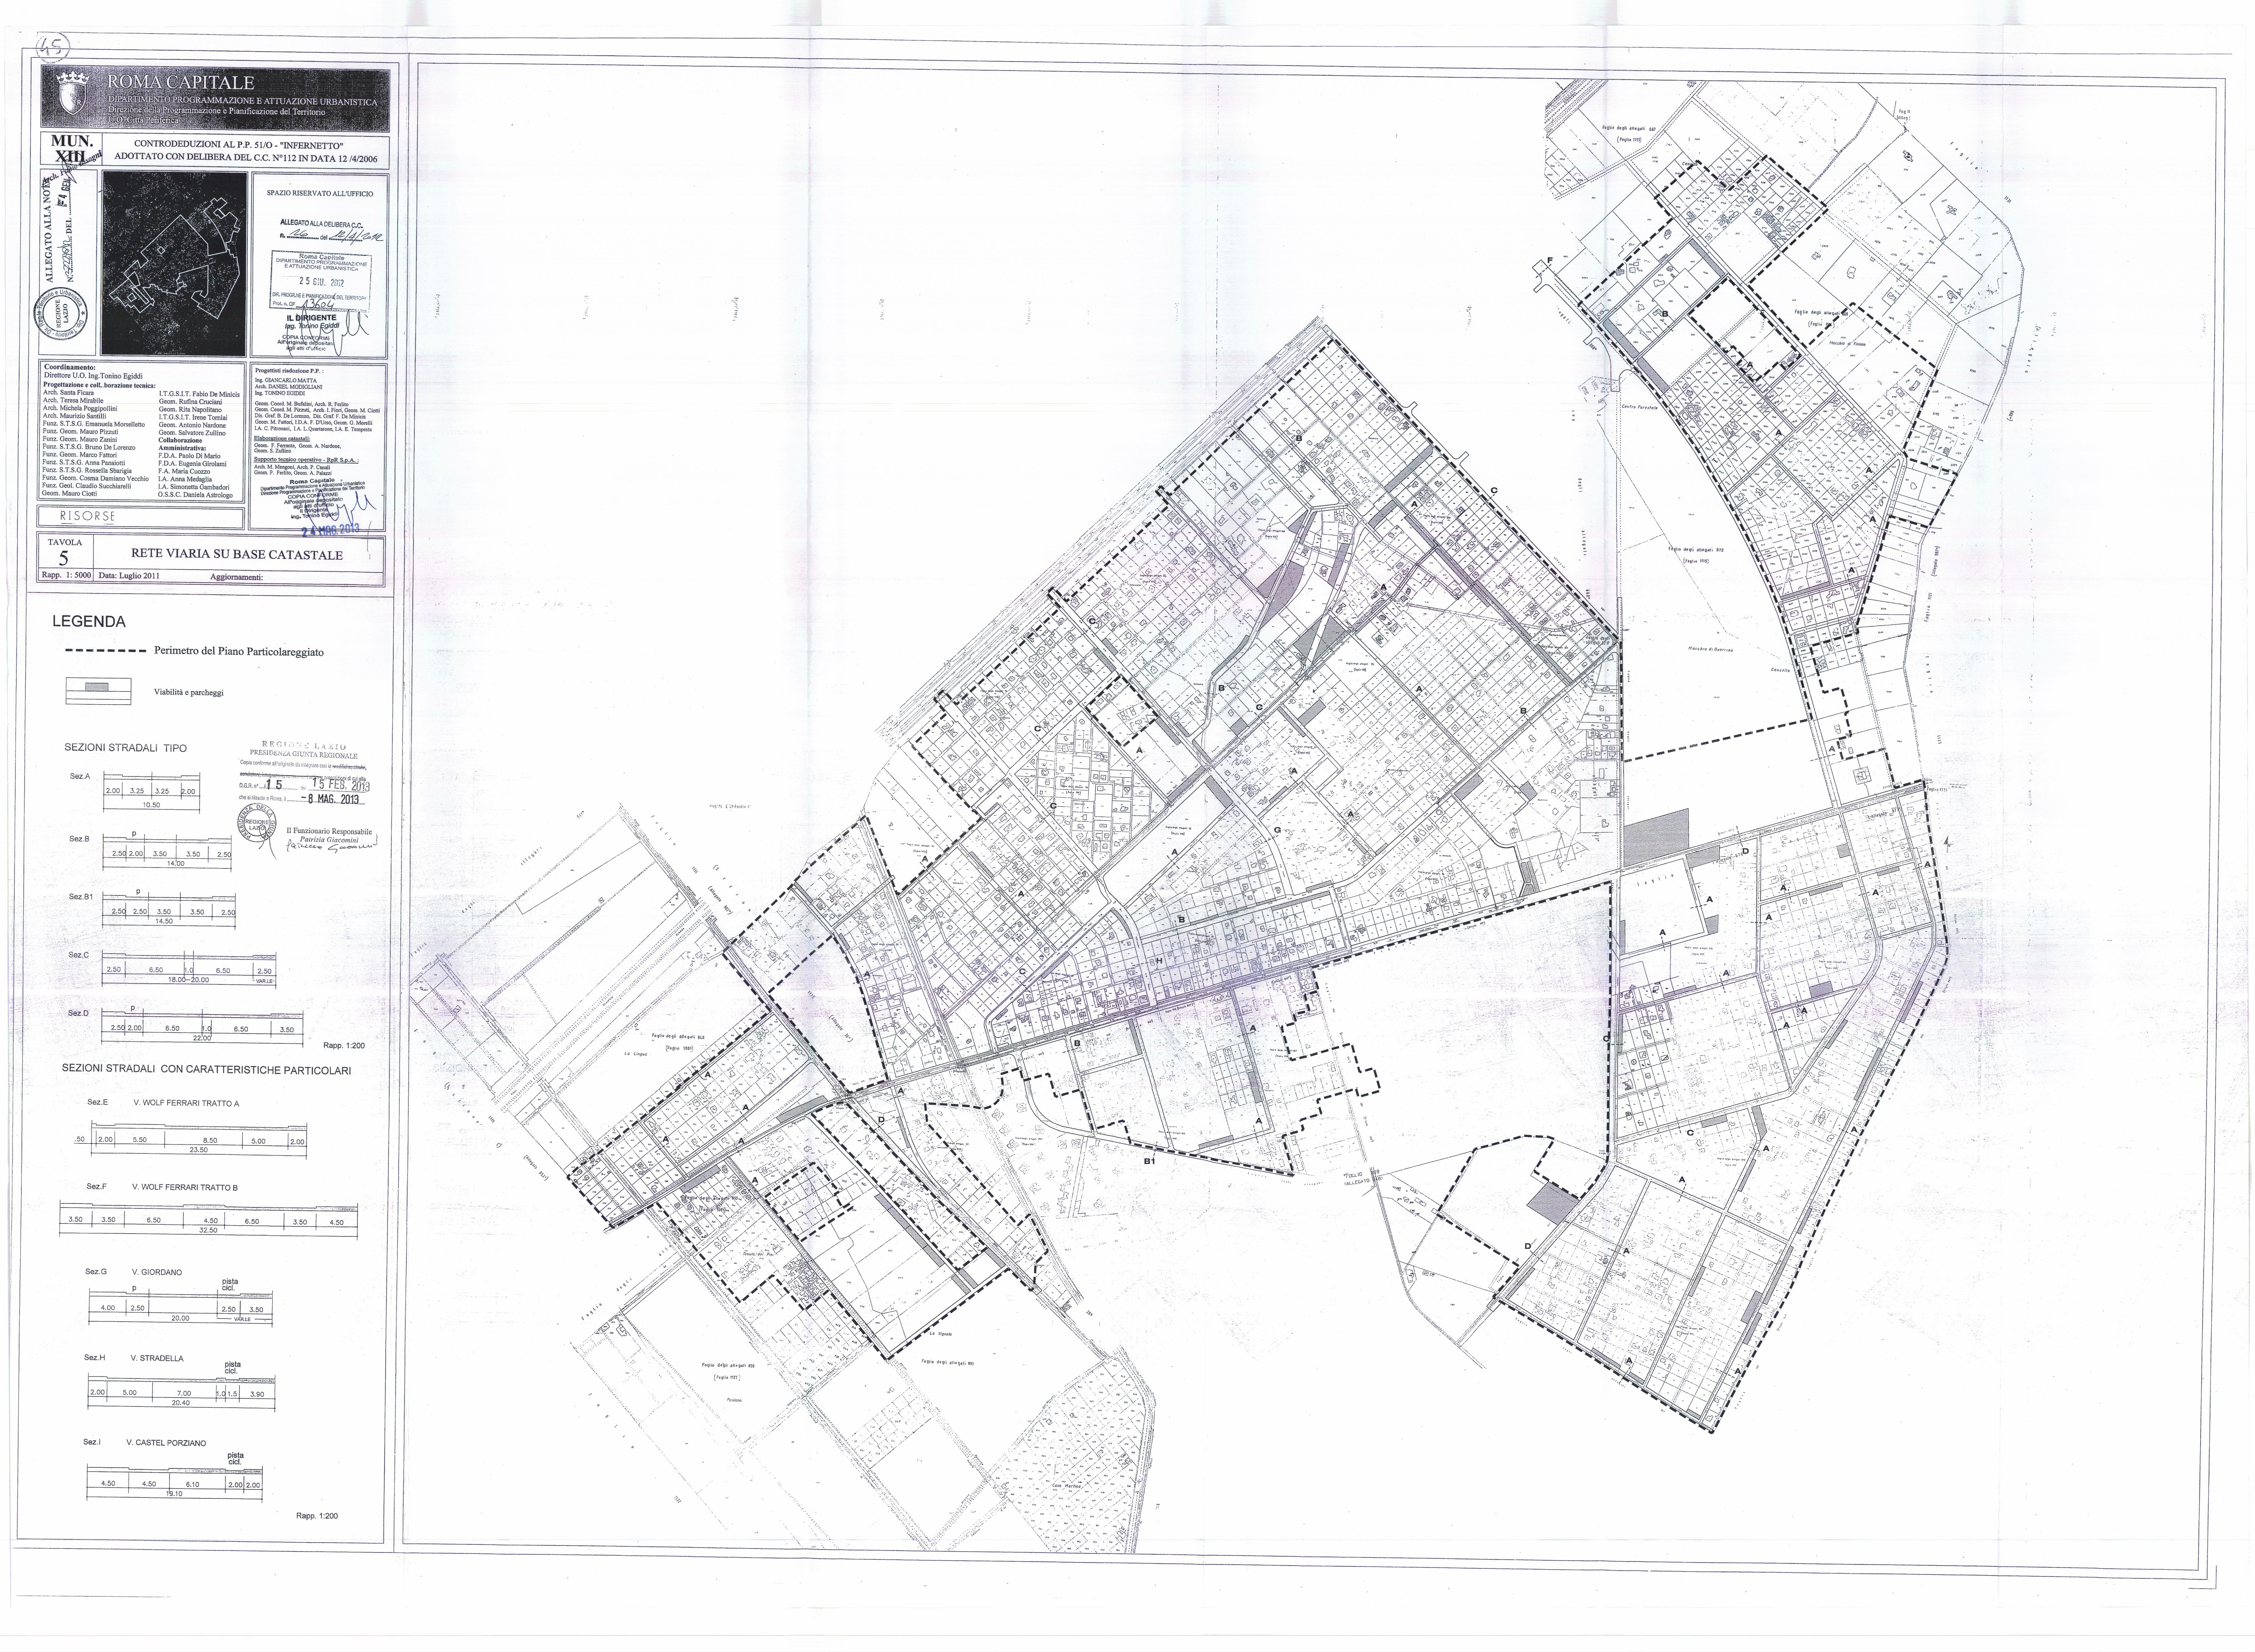Click the 'V. CASTEL PORZIANO' section label
2255x1652 pixels.
[166, 1443]
